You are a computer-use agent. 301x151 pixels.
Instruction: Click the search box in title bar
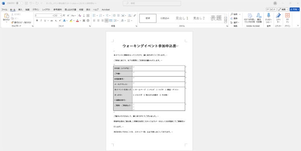tap(152, 3)
